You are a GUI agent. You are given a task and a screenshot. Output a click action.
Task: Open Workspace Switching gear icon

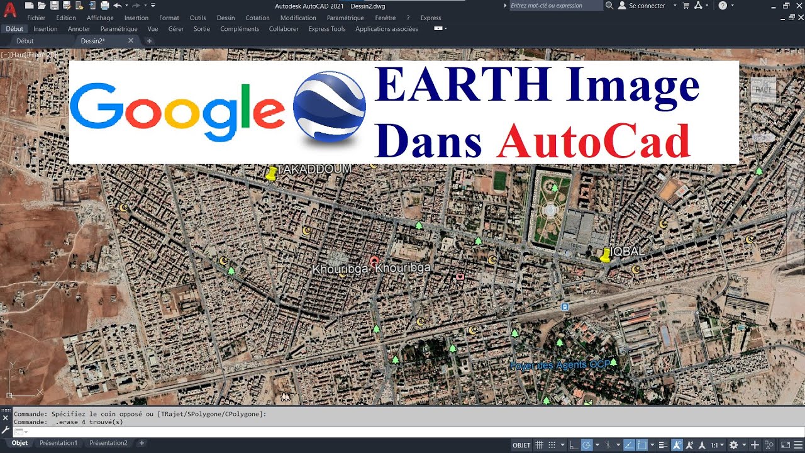tap(733, 445)
